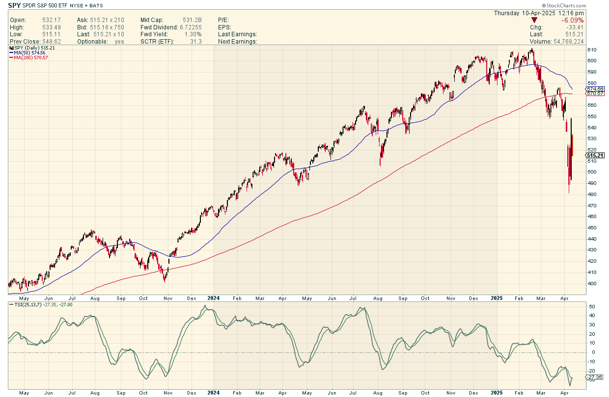This screenshot has height=397, width=609.
Task: Click the 'P/E:' label
Action: pos(223,20)
